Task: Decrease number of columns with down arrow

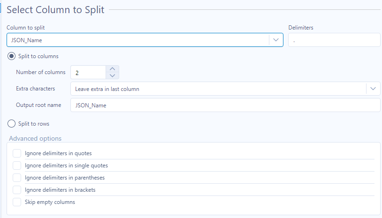Action: 112,75
